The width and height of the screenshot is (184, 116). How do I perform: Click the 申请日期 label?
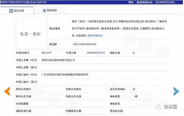pyautogui.click(x=71, y=53)
